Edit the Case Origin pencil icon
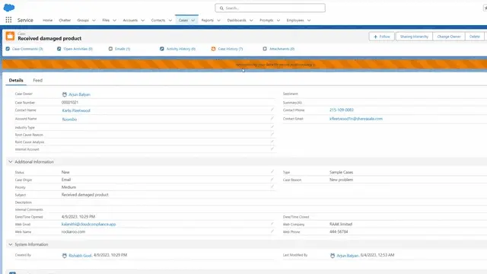 (x=272, y=180)
